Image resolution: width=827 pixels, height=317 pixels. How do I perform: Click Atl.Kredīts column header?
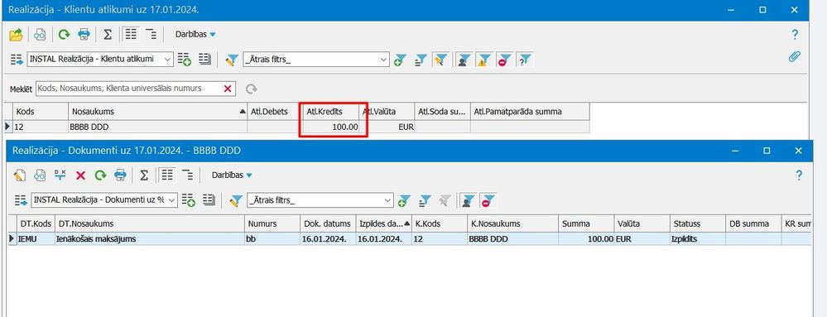coord(330,111)
